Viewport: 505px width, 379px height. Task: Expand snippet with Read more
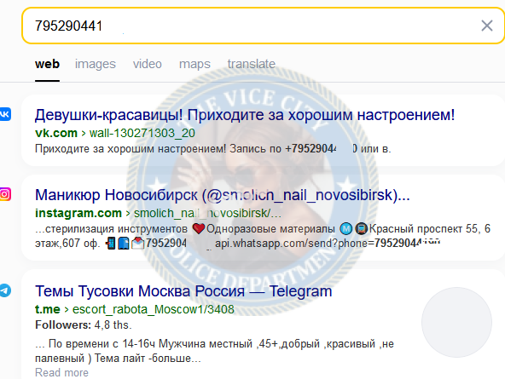click(x=61, y=372)
